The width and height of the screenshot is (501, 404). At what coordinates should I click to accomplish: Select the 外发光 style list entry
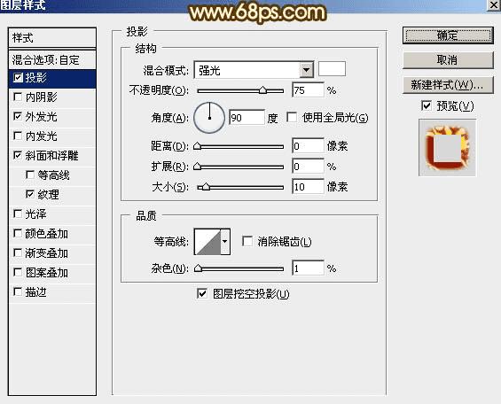[x=52, y=117]
